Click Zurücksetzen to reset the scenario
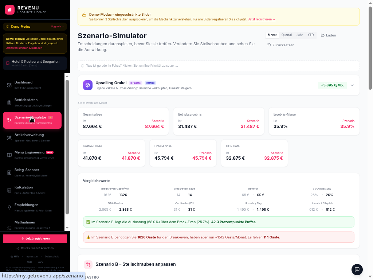 pyautogui.click(x=281, y=45)
